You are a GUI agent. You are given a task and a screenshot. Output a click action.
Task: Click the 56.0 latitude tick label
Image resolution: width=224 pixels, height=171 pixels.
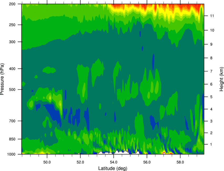[147, 162]
